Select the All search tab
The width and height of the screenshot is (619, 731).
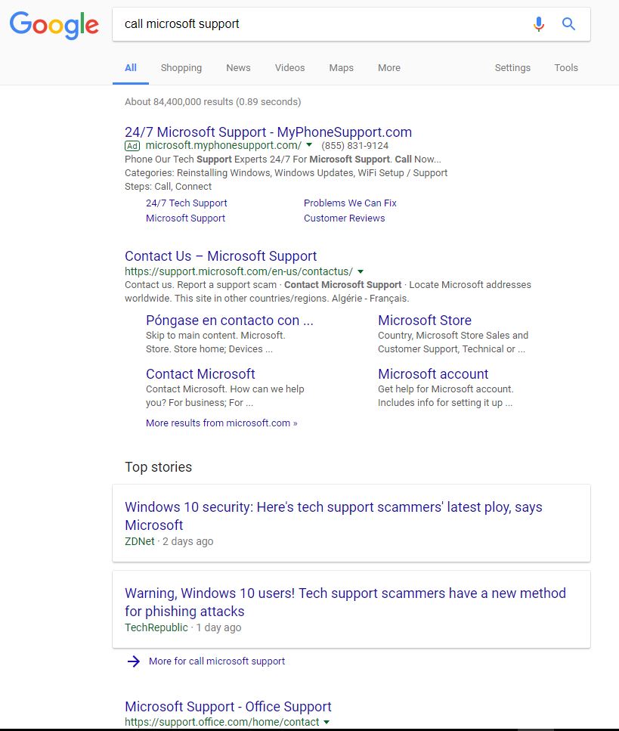pyautogui.click(x=131, y=68)
